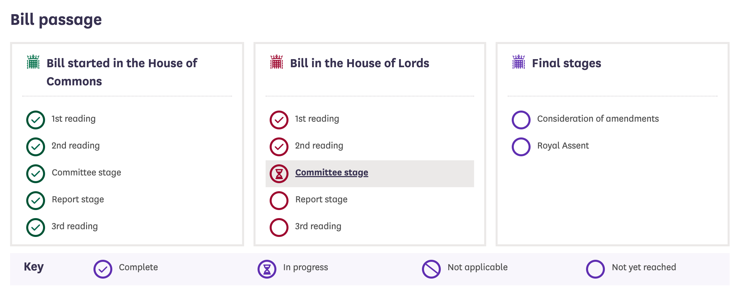The width and height of the screenshot is (735, 287).
Task: Click Commons 1st reading green checkmark icon
Action: (36, 120)
